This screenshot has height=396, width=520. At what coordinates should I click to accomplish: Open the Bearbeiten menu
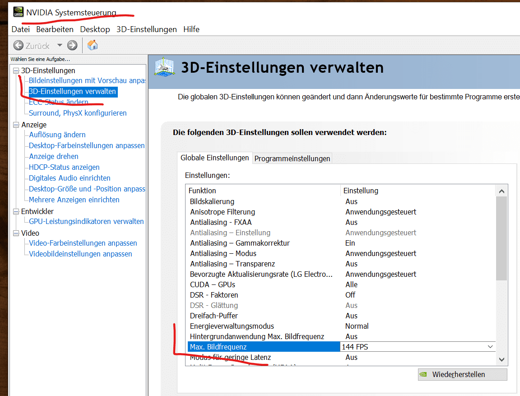point(55,29)
